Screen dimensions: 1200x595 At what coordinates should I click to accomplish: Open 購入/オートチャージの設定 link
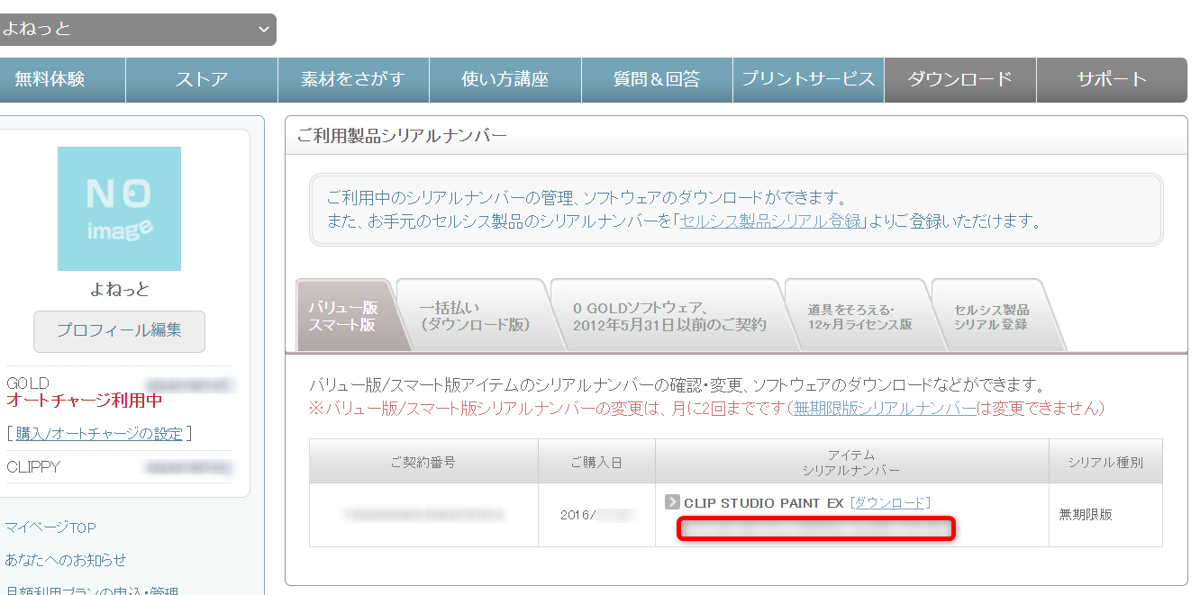(99, 434)
